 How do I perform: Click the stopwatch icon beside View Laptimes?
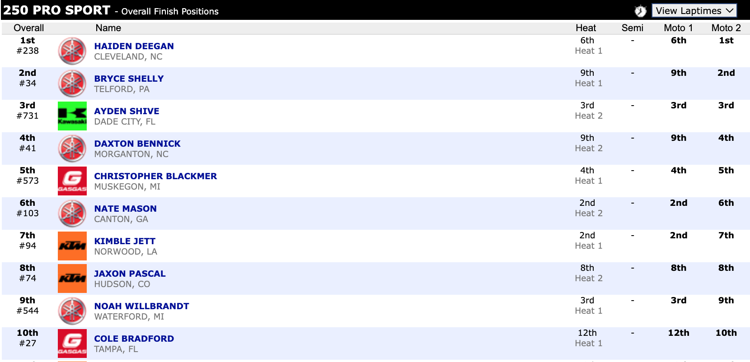click(x=640, y=11)
